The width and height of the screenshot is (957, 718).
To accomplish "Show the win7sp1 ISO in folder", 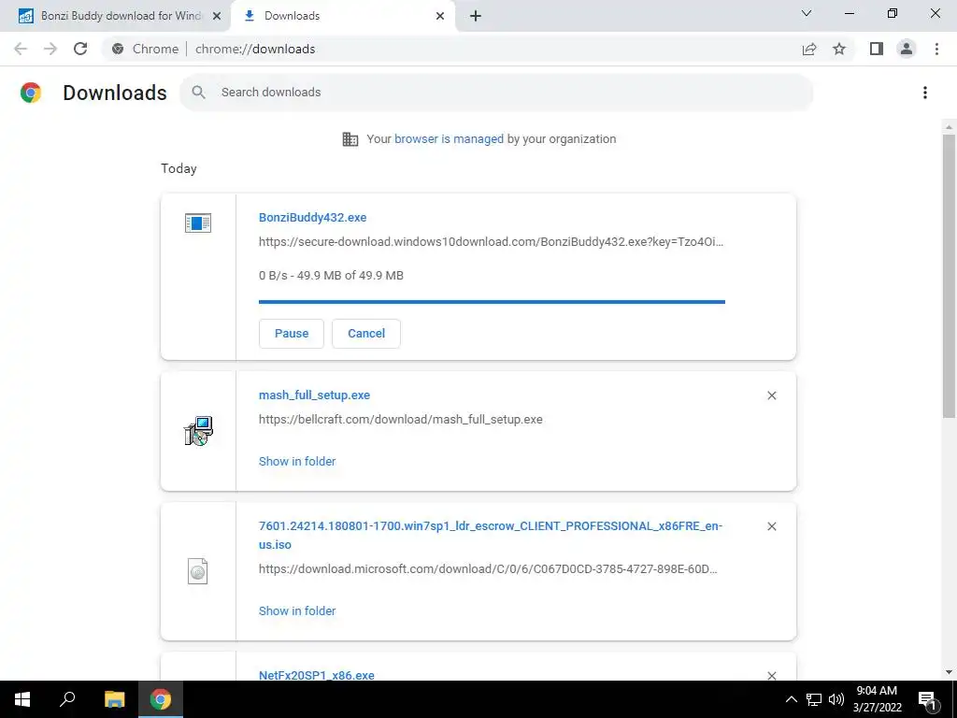I will click(x=297, y=611).
